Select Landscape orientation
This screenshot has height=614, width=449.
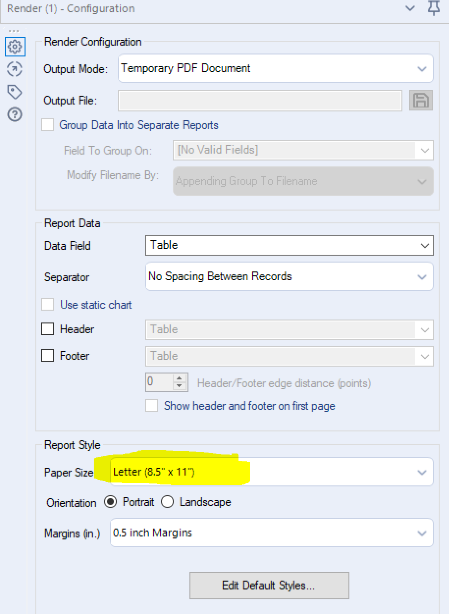tap(167, 502)
